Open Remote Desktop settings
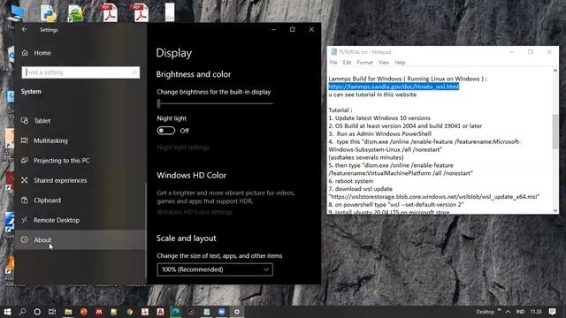This screenshot has width=566, height=318. pyautogui.click(x=80, y=220)
